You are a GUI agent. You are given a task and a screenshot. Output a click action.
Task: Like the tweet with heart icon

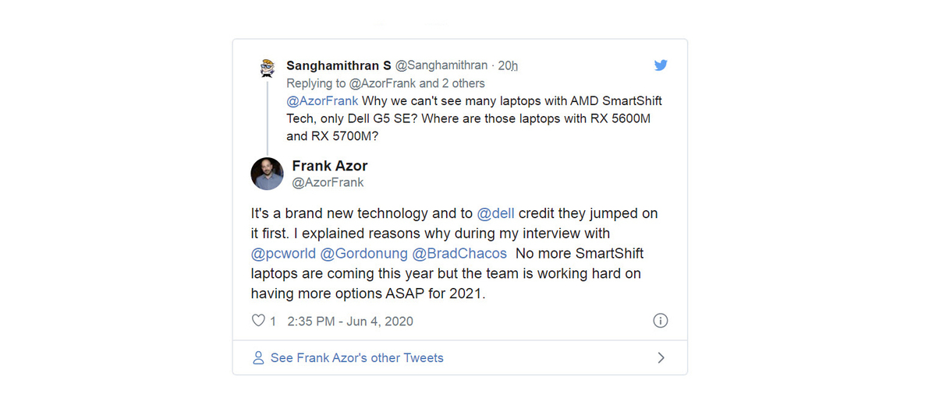pos(257,321)
